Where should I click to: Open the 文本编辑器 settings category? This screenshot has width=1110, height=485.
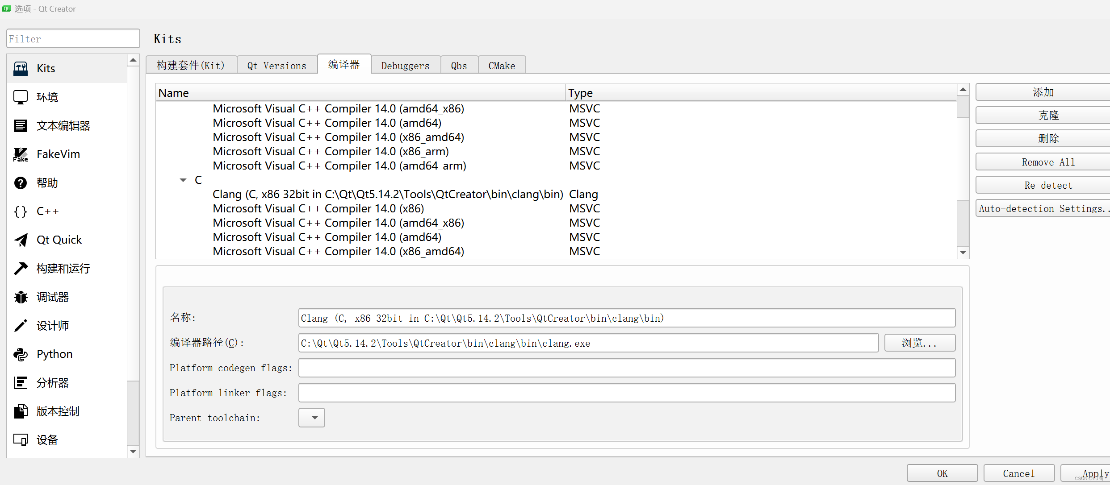click(x=63, y=125)
